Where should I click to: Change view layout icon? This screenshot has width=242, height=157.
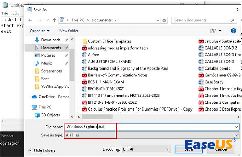(213, 31)
